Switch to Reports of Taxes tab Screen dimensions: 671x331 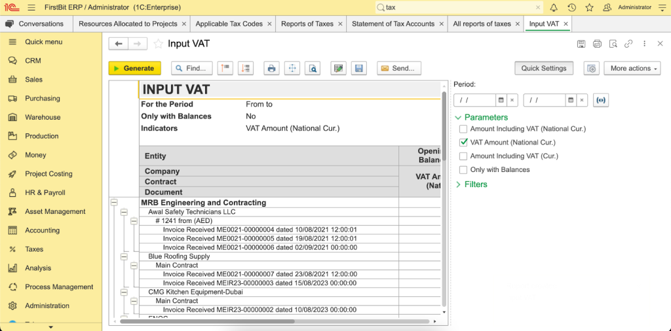click(307, 24)
